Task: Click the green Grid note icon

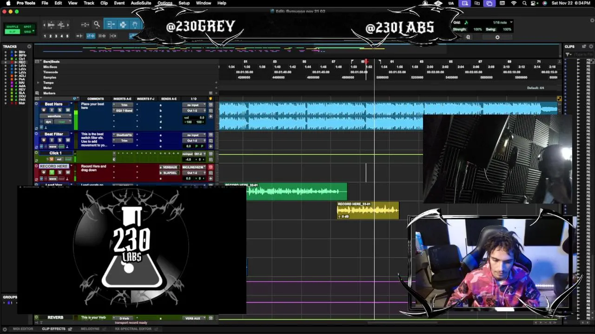Action: 466,22
